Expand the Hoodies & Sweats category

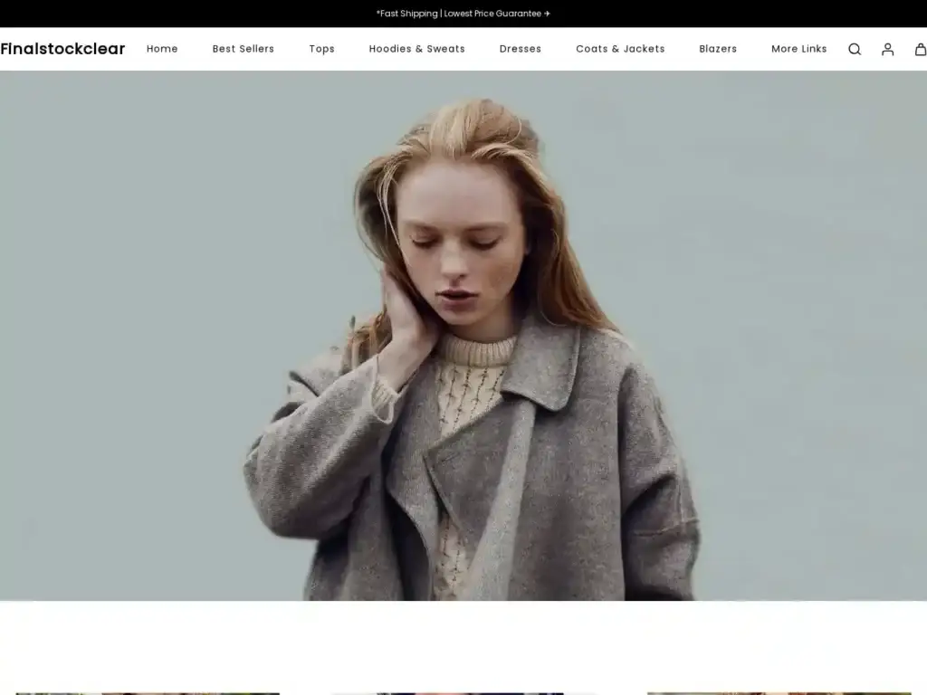(416, 49)
